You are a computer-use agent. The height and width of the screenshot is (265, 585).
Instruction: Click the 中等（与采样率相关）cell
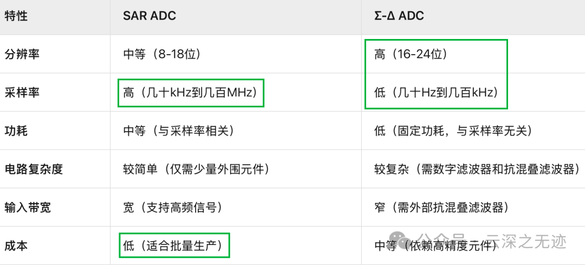click(179, 131)
